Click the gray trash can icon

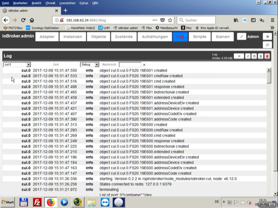pos(261,56)
